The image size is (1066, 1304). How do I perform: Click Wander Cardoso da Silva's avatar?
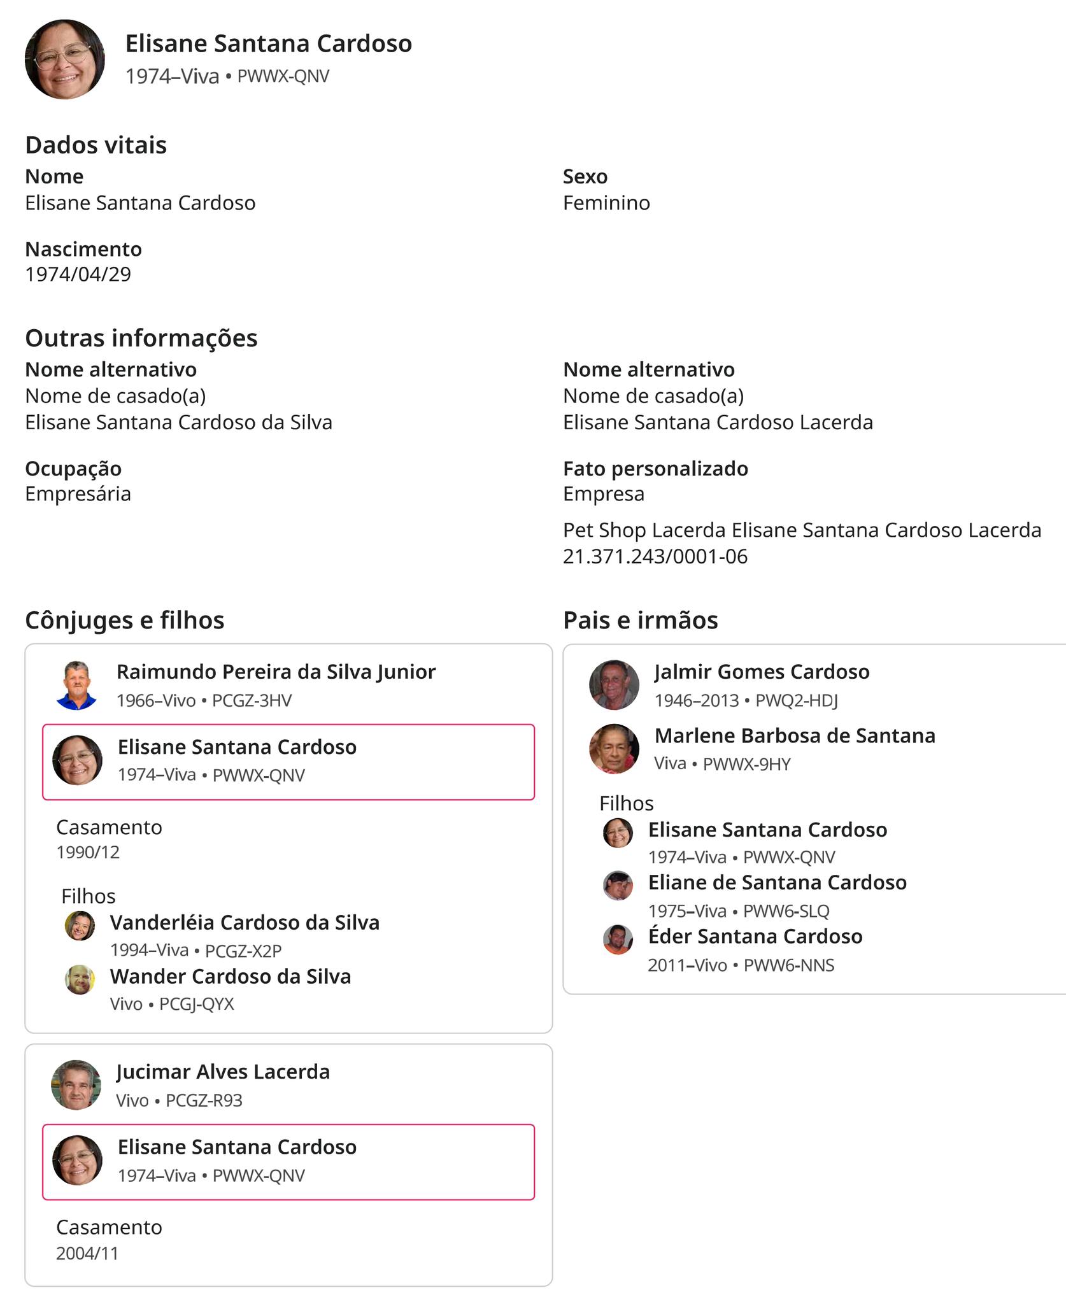(80, 979)
